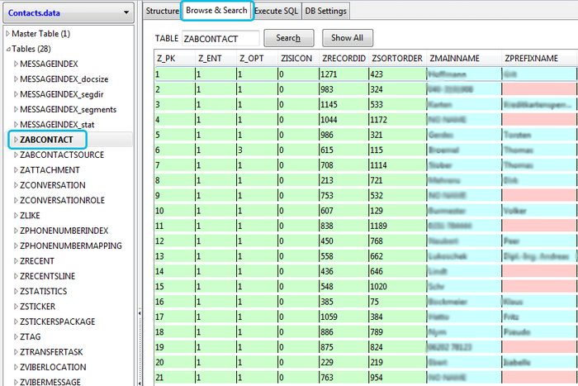The width and height of the screenshot is (578, 386).
Task: Expand the MESSAGEINDEX_docsize table node
Action: point(16,79)
